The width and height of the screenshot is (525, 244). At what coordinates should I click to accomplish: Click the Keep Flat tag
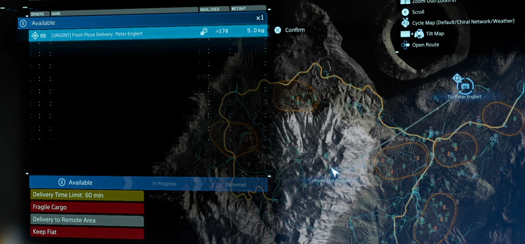[x=87, y=232]
